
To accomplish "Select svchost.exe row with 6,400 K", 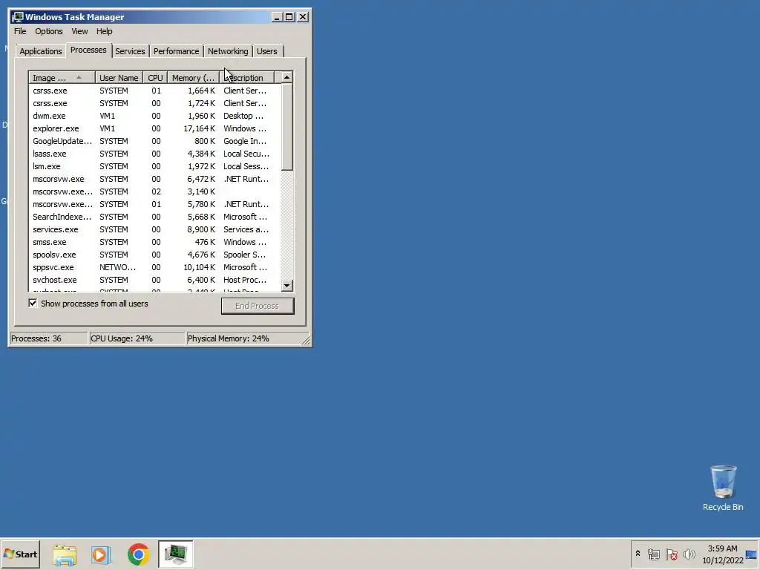I will coord(154,280).
